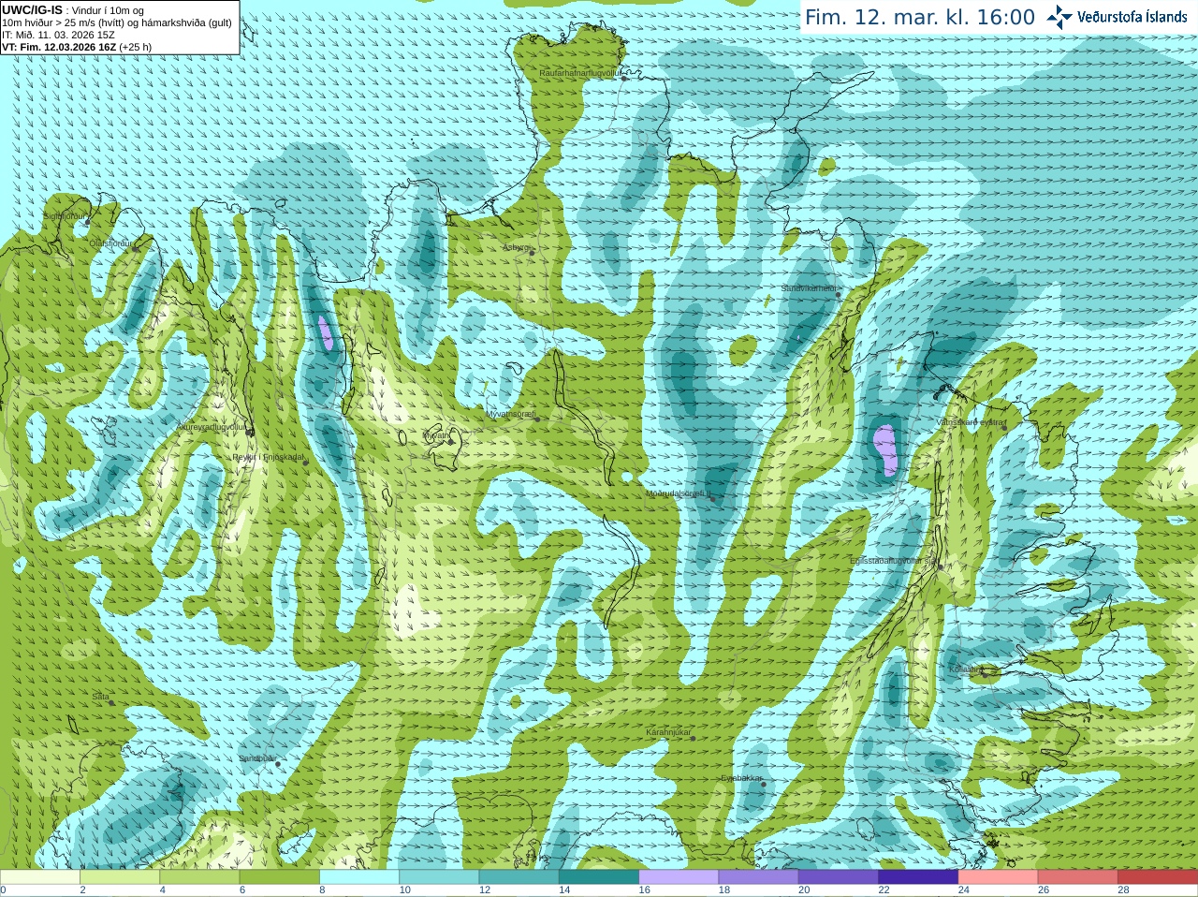1198x897 pixels.
Task: Click the 6–8 m/s olive green legend swatch
Action: (x=280, y=877)
